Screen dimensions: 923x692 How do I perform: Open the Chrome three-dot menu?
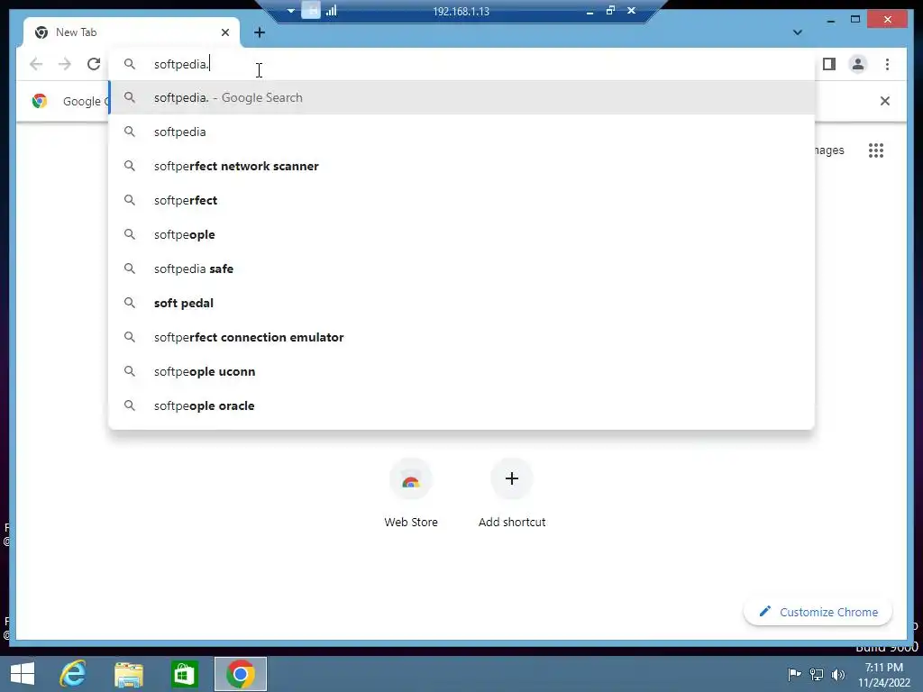[887, 64]
